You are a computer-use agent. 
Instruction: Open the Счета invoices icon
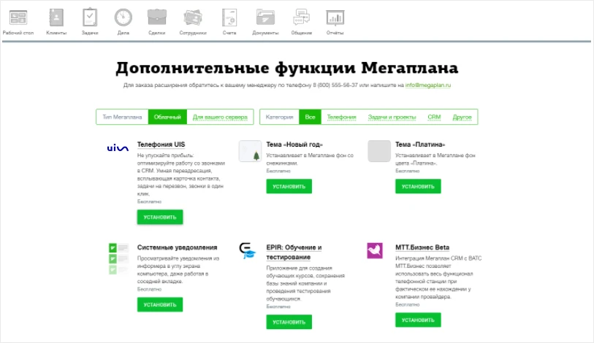coord(229,18)
